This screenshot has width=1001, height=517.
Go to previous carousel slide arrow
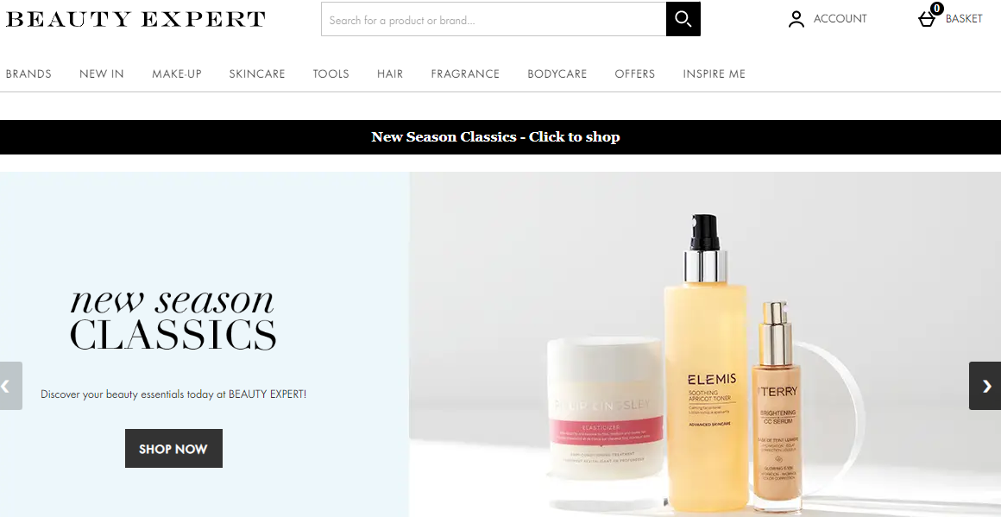click(x=11, y=386)
